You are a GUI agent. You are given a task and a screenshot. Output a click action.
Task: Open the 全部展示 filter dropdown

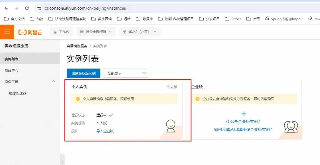(x=125, y=73)
